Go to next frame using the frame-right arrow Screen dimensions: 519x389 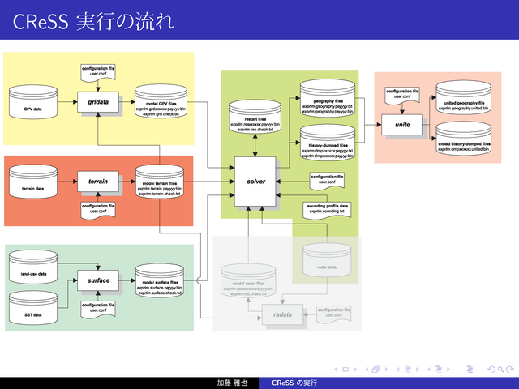386,370
